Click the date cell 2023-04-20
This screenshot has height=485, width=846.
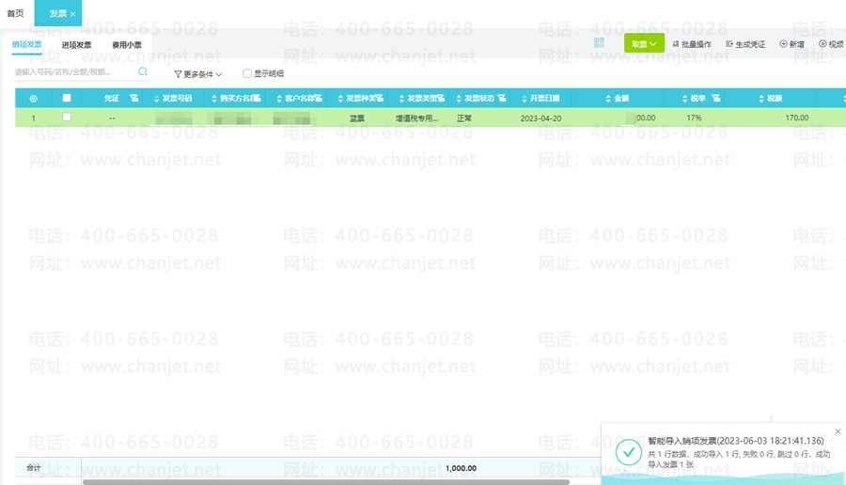(540, 118)
